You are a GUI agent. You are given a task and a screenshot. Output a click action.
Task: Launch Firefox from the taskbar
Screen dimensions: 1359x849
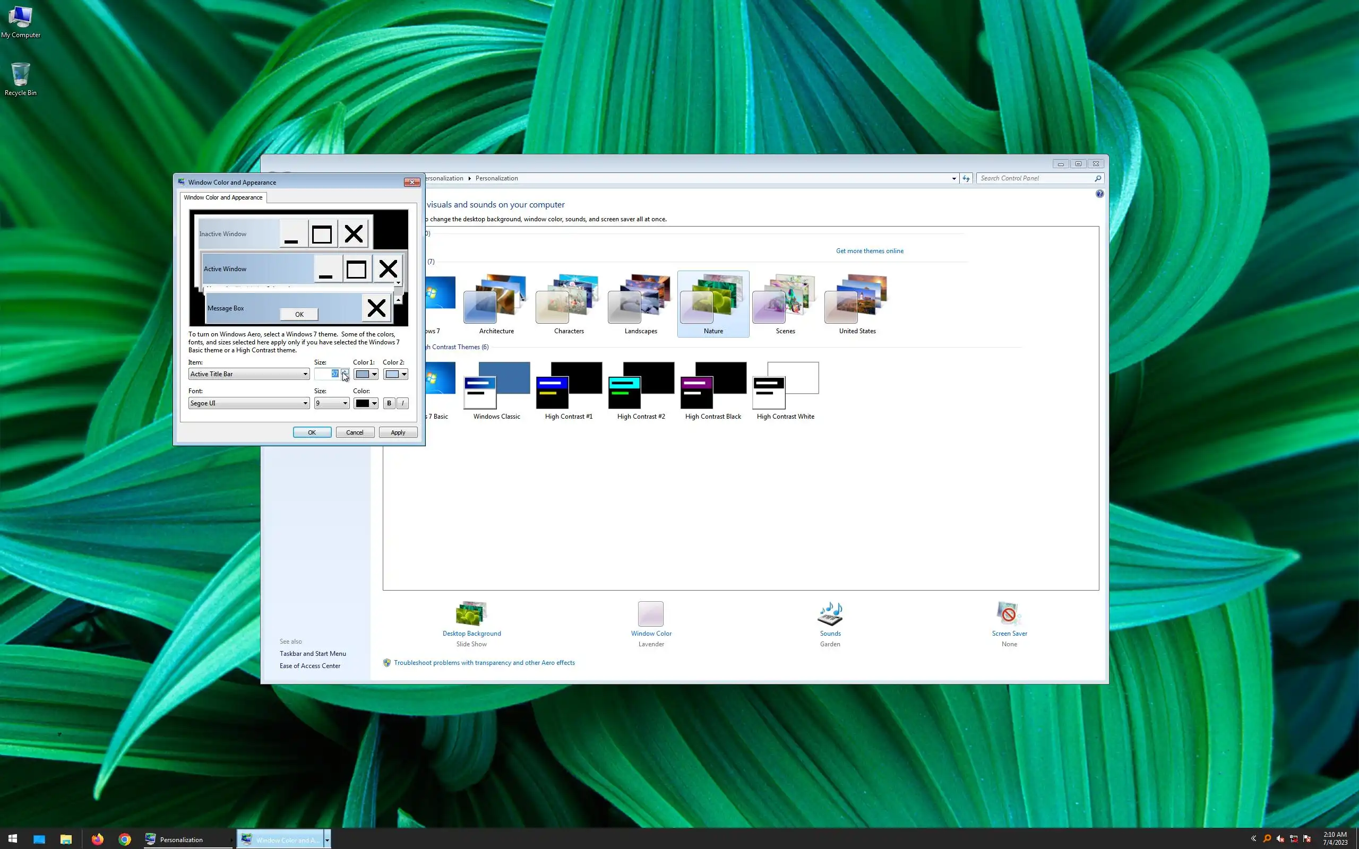pos(98,839)
